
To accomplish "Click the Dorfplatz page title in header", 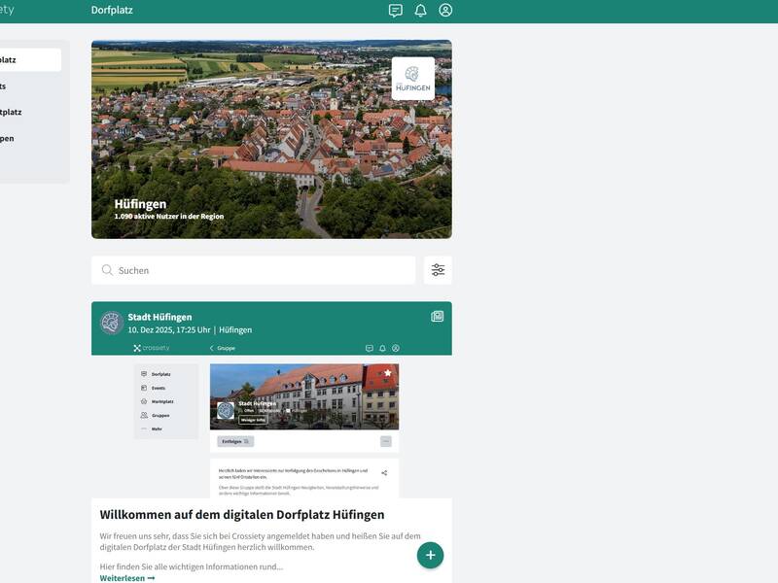I will coord(112,10).
